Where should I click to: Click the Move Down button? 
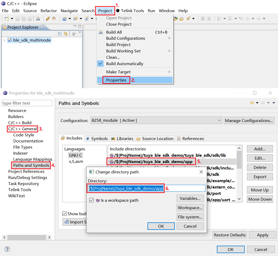click(260, 199)
